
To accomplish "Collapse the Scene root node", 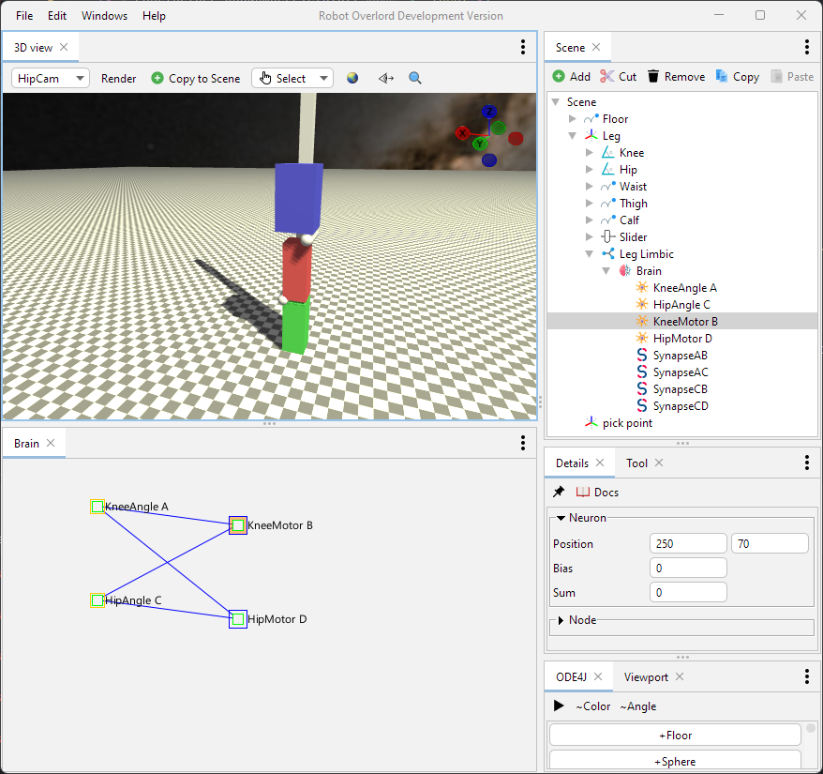I will click(x=555, y=102).
